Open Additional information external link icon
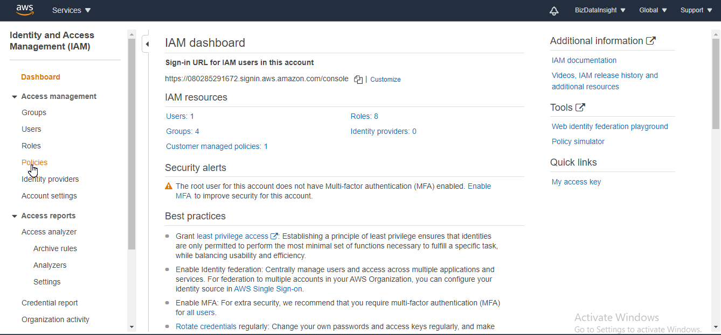 [651, 40]
